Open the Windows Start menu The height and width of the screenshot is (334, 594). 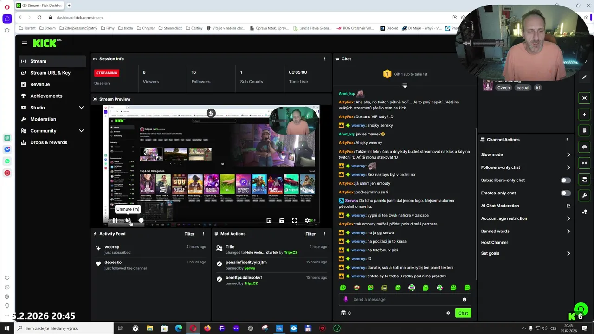7,328
